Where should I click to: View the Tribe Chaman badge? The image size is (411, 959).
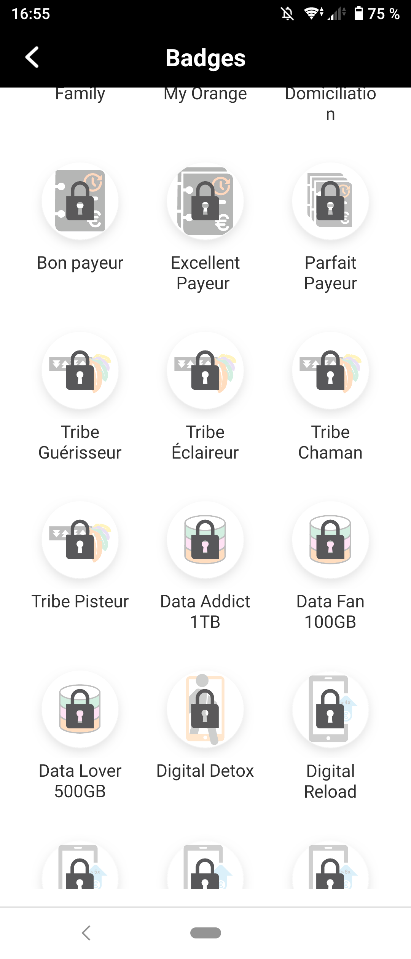pos(330,370)
